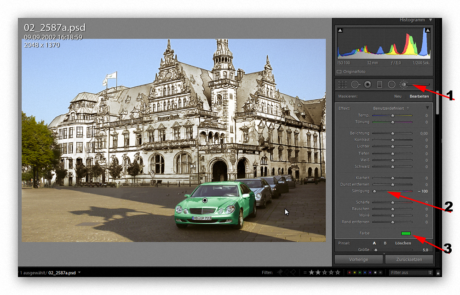Click the Weiß slider handle
The image size is (460, 295).
(x=392, y=160)
